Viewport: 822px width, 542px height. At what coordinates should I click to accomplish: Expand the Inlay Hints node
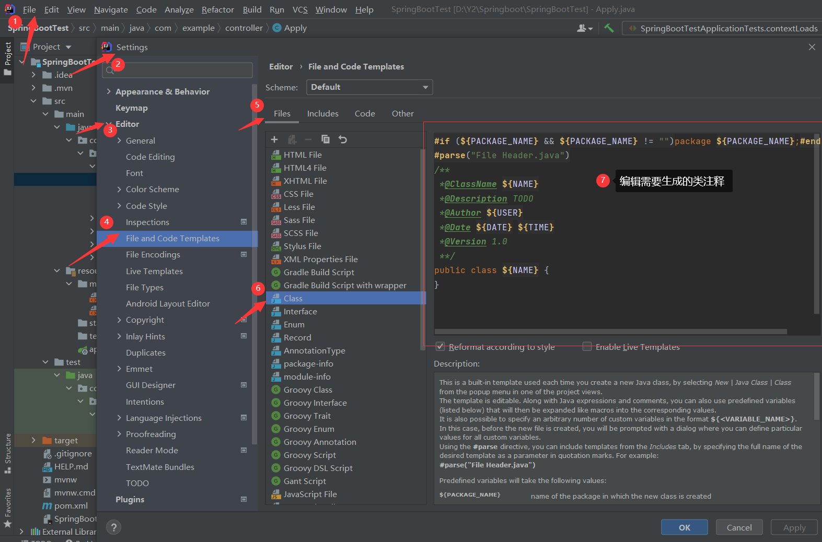119,336
